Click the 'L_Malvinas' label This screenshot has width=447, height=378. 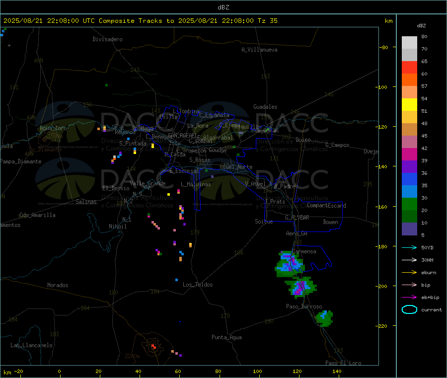click(x=196, y=184)
